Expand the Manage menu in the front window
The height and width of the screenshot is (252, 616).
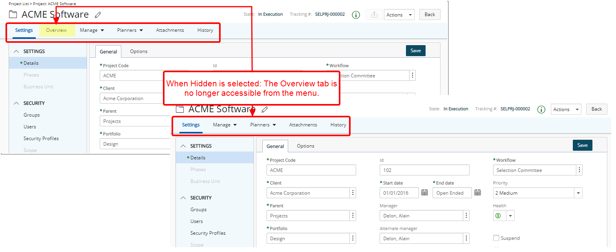[225, 125]
